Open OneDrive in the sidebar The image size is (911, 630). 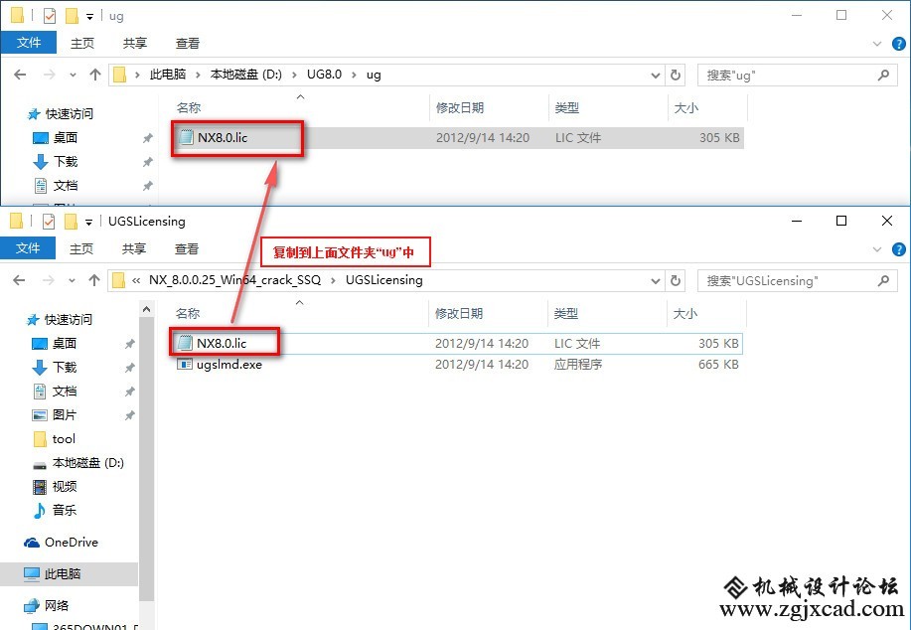coord(71,543)
